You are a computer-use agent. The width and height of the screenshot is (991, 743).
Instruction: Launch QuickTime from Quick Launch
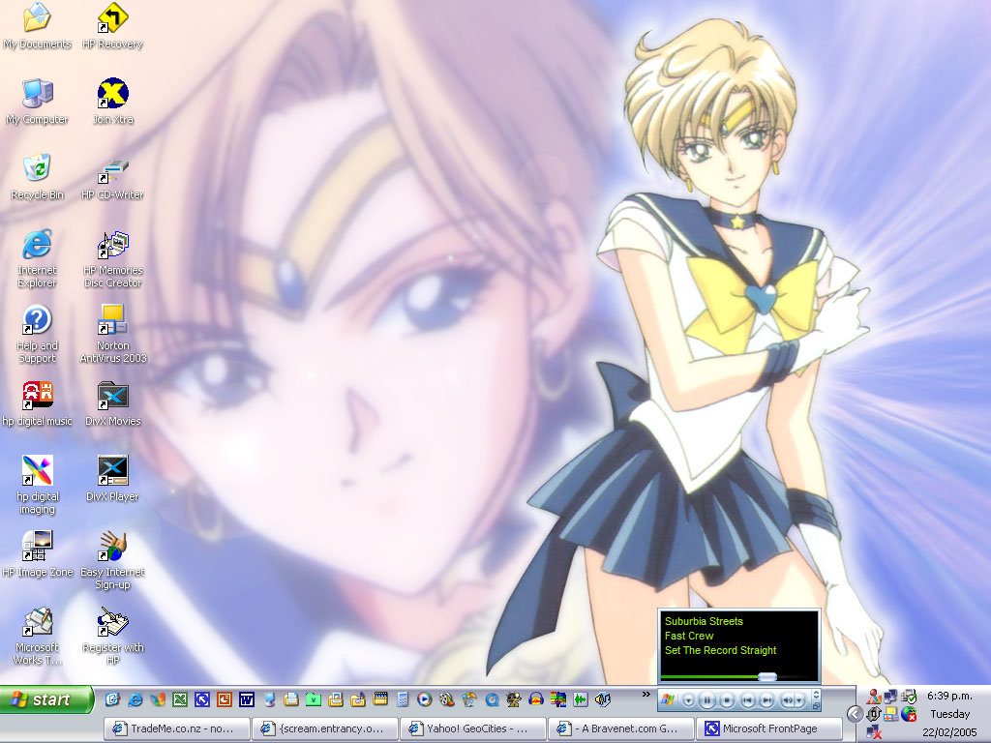click(x=492, y=699)
